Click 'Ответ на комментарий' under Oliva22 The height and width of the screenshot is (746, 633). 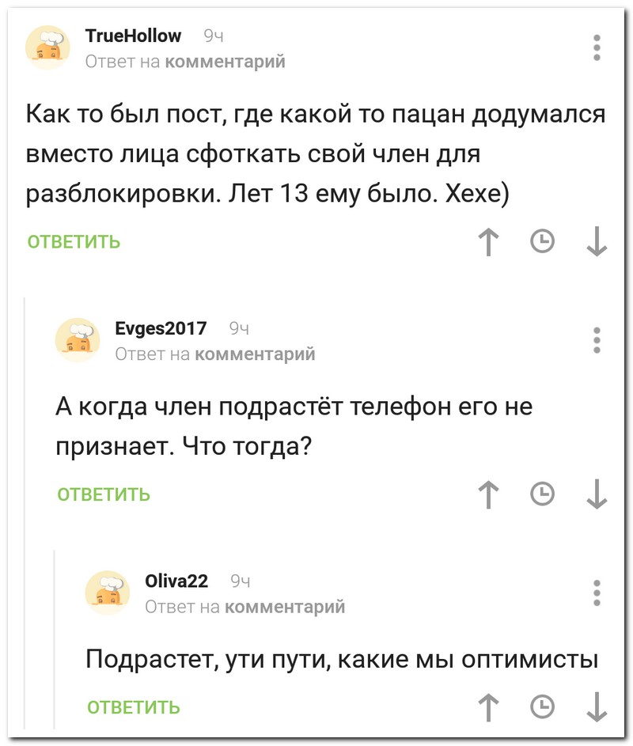point(245,607)
